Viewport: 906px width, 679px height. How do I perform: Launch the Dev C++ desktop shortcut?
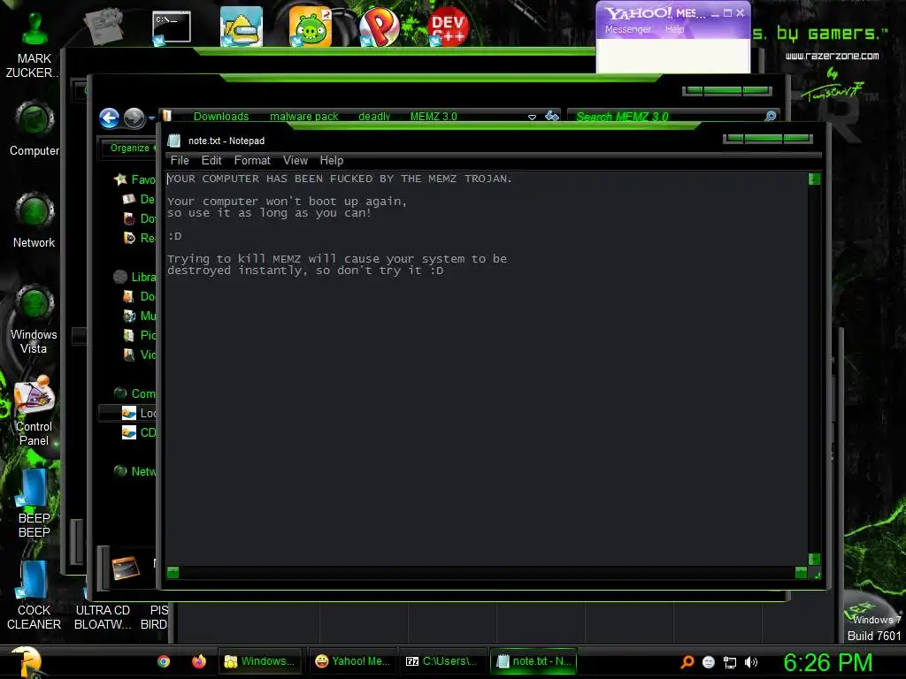(x=448, y=27)
